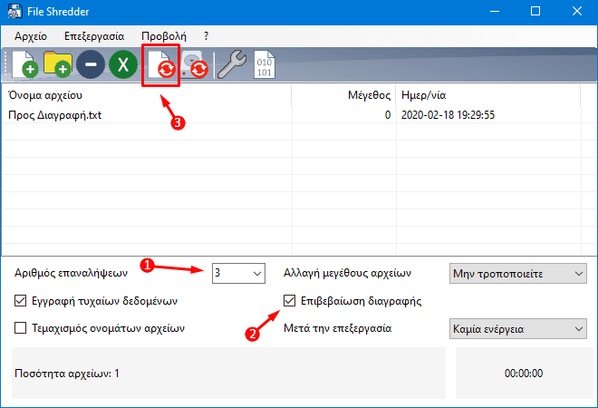Start shredding files with document refresh icon

(x=161, y=64)
